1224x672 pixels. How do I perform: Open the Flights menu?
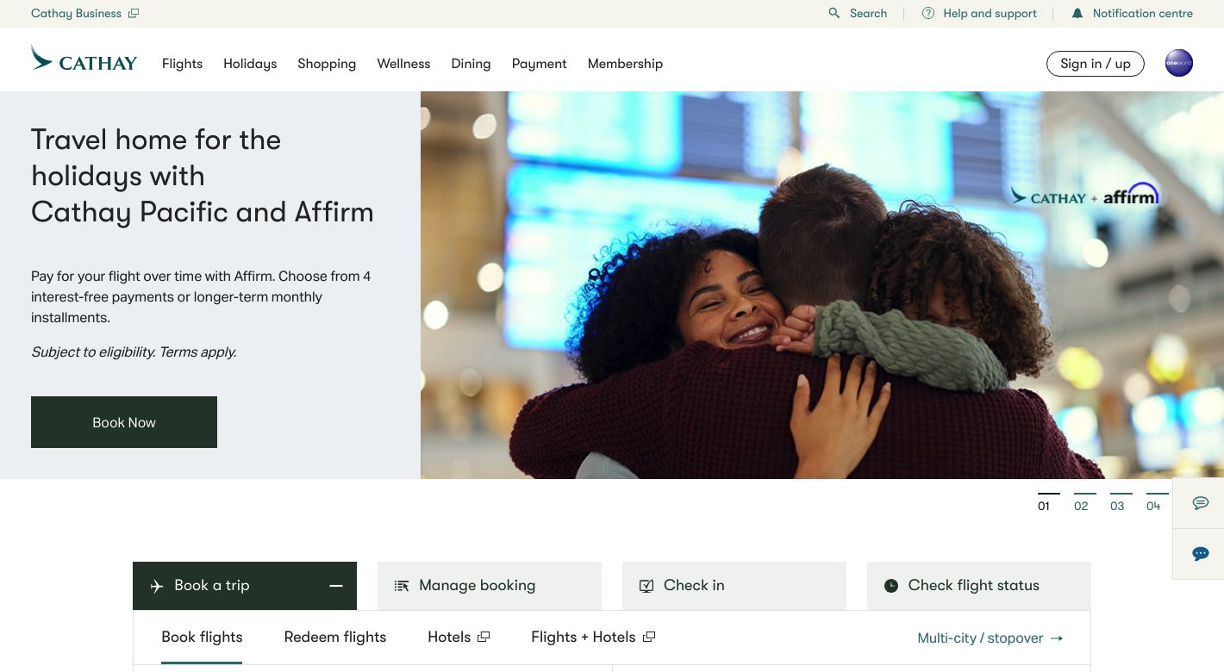(182, 64)
